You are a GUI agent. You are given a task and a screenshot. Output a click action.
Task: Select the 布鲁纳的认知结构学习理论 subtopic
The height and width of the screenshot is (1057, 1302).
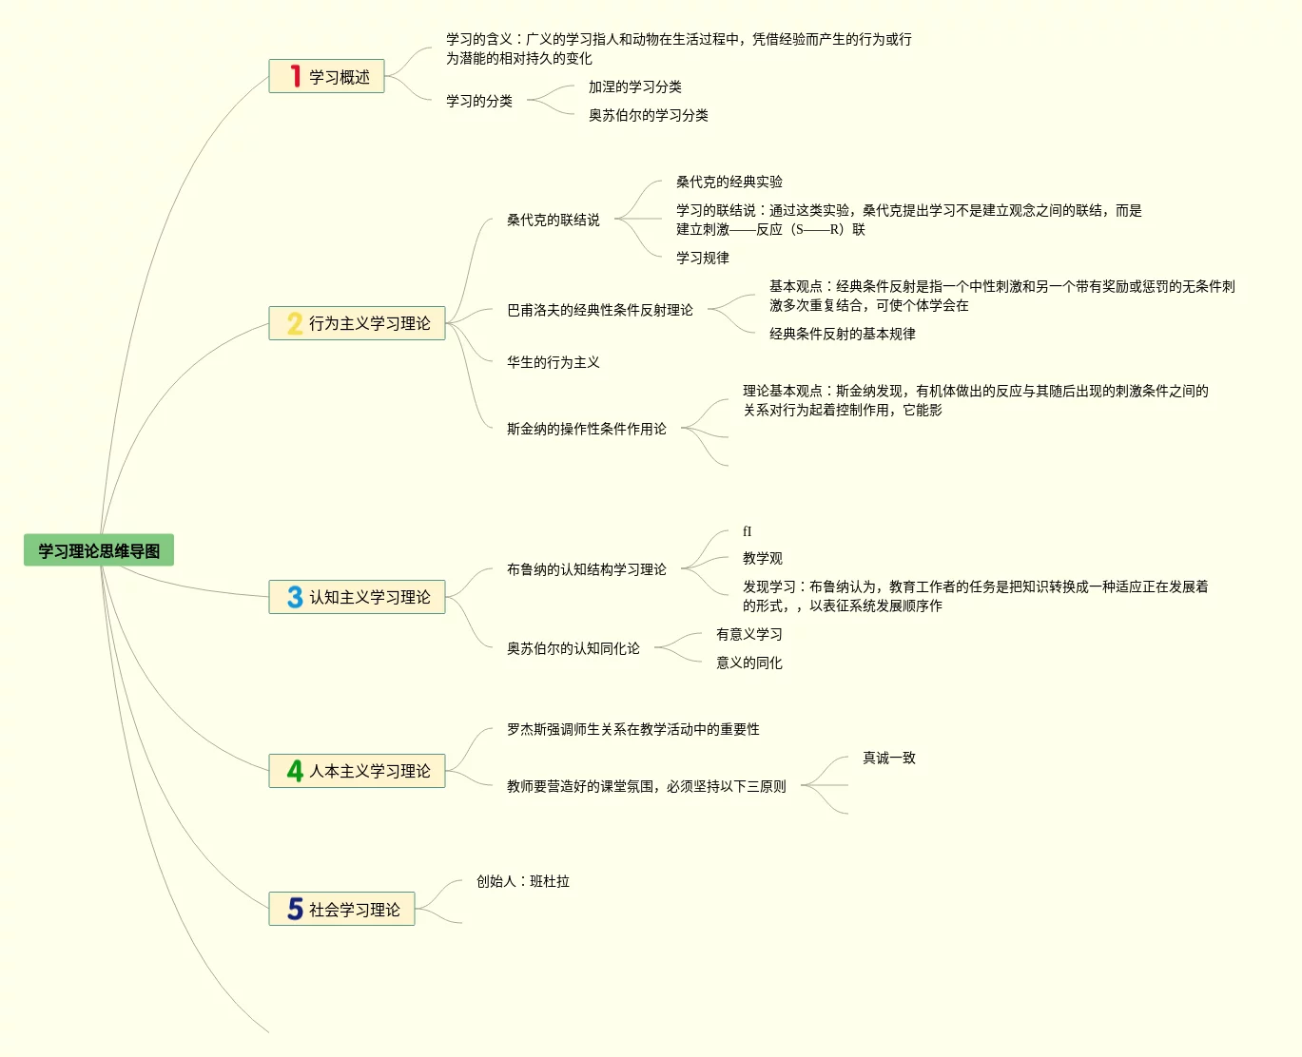(x=586, y=569)
